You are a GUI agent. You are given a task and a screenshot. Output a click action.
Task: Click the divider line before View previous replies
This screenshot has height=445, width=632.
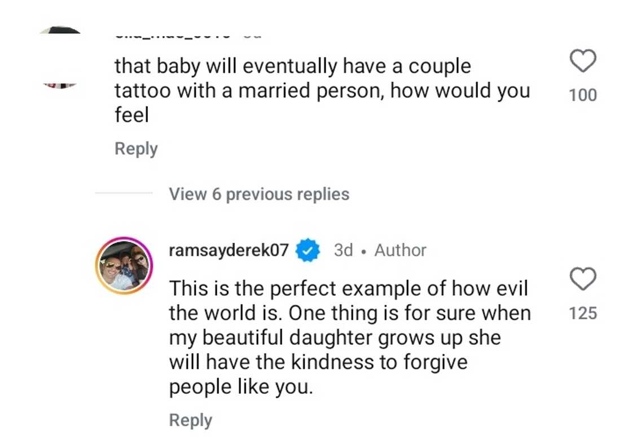pos(124,194)
